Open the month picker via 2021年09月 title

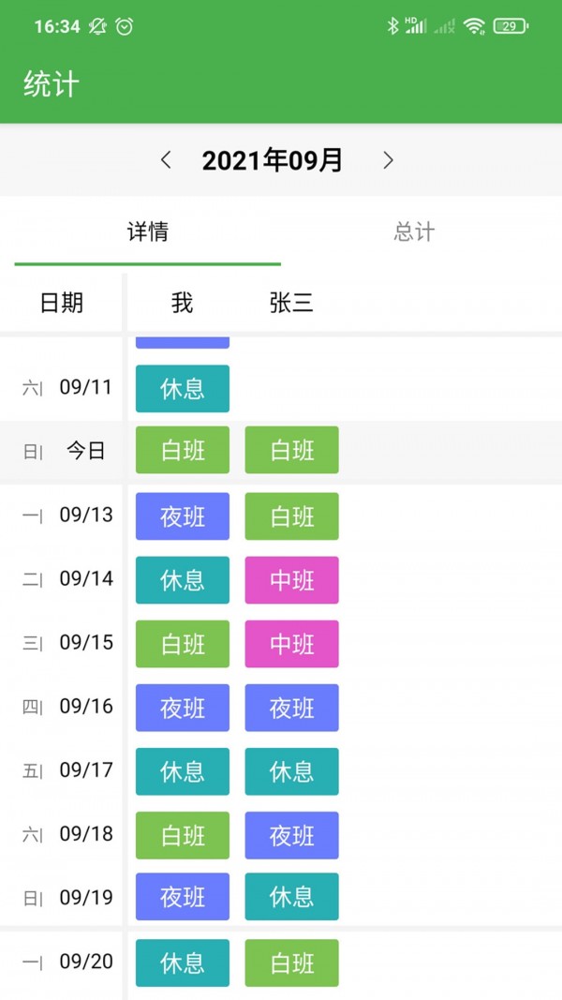pyautogui.click(x=273, y=160)
